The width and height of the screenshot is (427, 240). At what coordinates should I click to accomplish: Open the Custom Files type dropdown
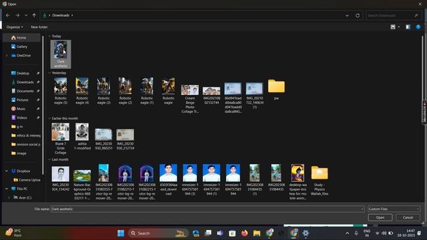point(394,209)
